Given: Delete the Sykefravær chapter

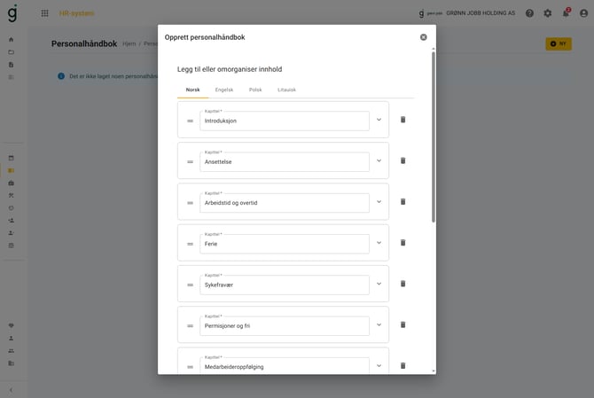Looking at the screenshot, I should [x=403, y=284].
